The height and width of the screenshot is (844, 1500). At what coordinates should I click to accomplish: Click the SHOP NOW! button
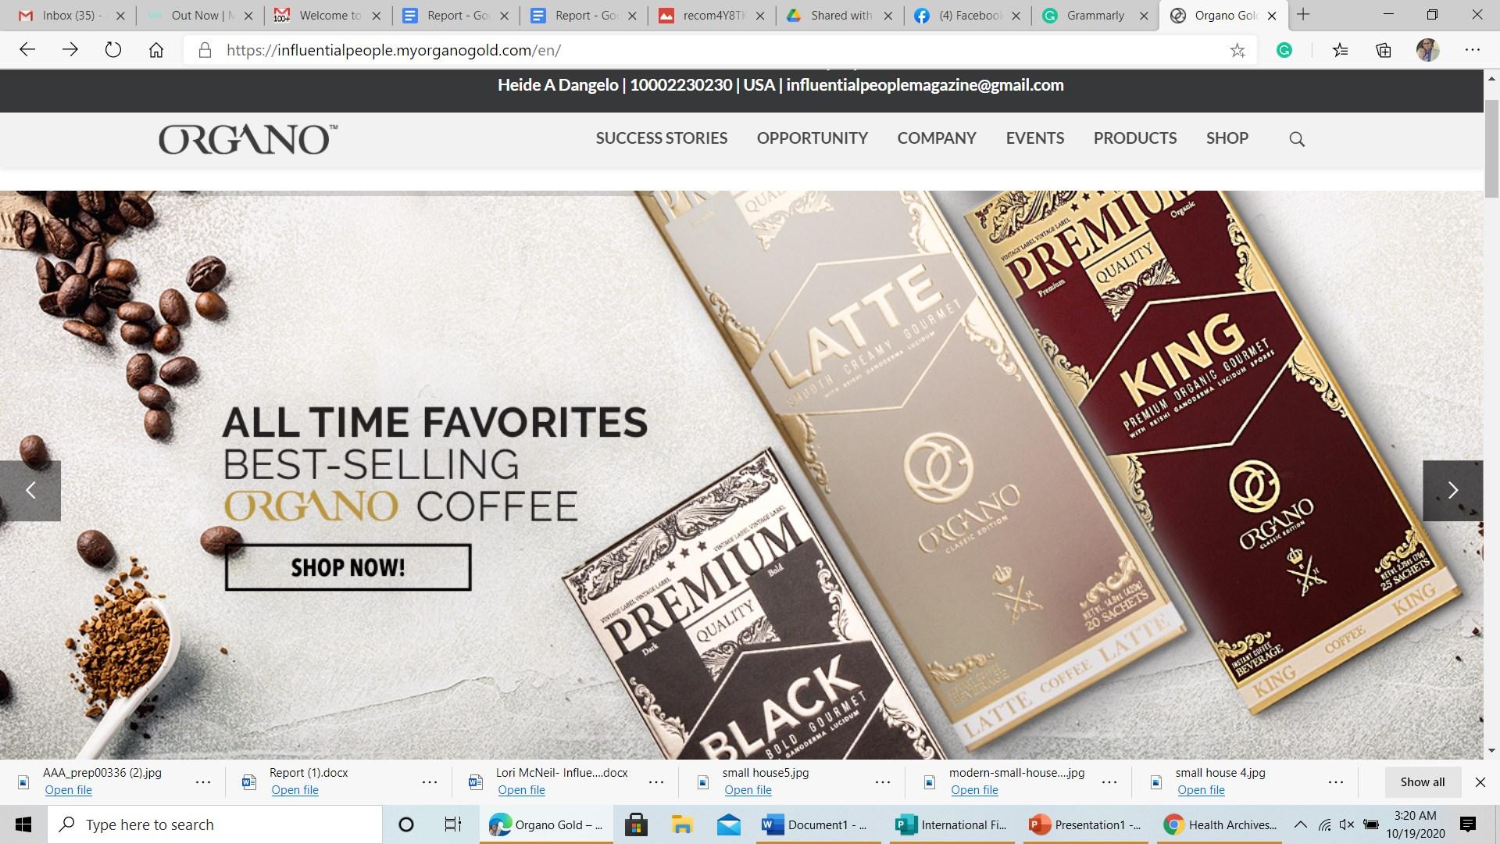tap(348, 567)
